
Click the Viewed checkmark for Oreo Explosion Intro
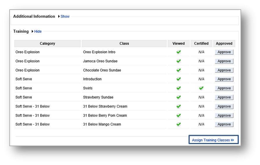click(179, 52)
